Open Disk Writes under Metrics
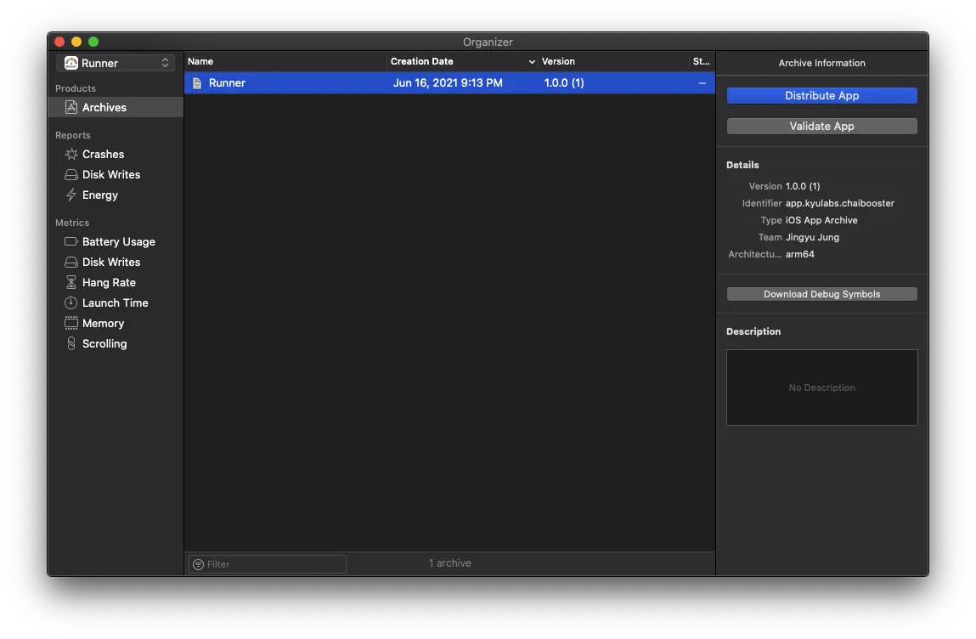The image size is (976, 639). click(110, 263)
